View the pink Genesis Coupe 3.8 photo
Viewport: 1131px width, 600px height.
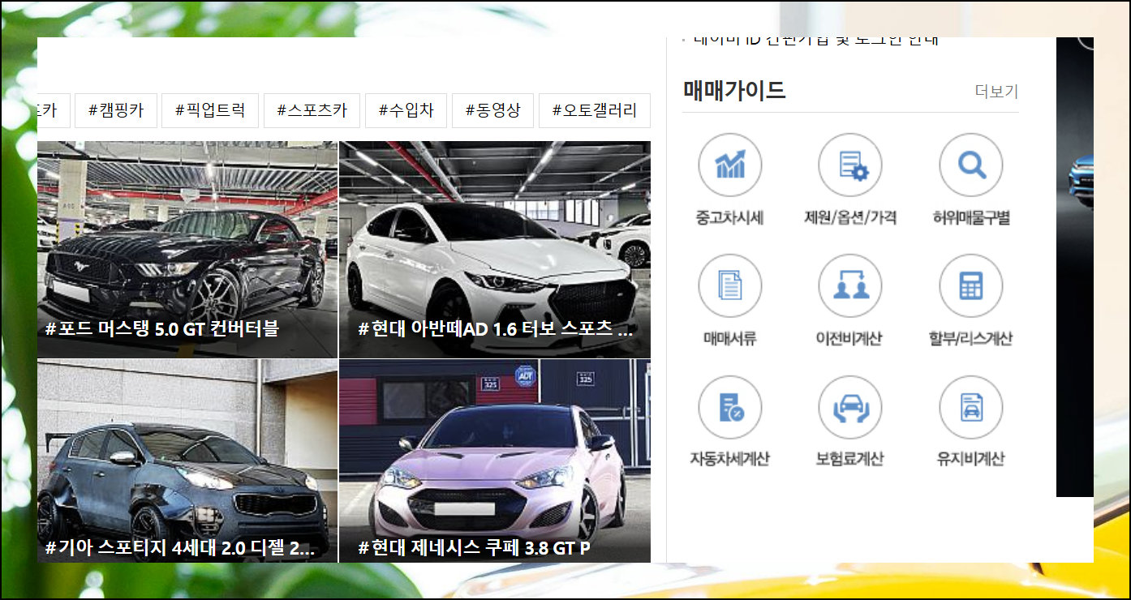click(495, 461)
